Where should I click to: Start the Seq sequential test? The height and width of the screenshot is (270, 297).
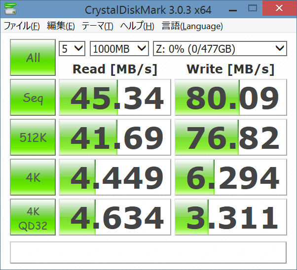click(33, 98)
